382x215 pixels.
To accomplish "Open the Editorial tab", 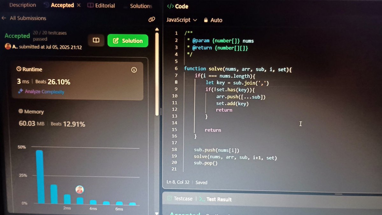I will click(101, 6).
